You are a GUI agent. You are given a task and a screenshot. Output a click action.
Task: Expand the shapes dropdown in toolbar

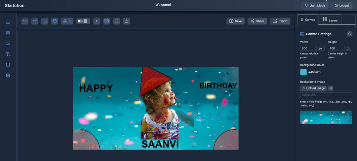[67, 21]
